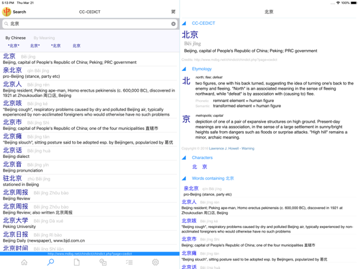Select character 京 under Characters
Viewport: 359px width, 269px height.
click(x=204, y=167)
